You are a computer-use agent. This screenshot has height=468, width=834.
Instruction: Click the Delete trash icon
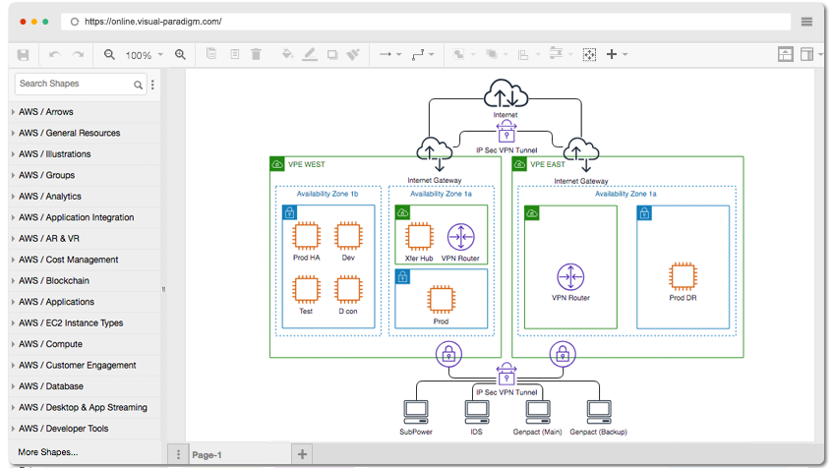pos(256,54)
